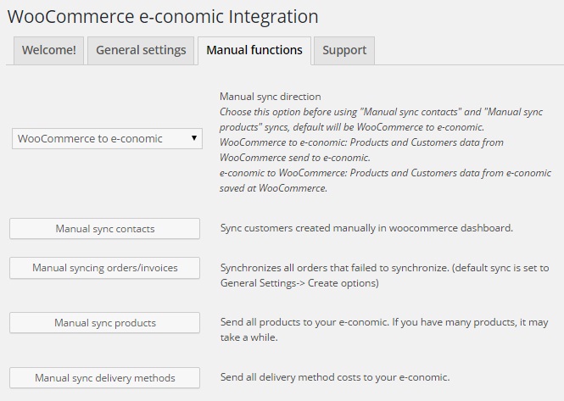Click the 'Send all products to your e-conomic' description
The height and width of the screenshot is (401, 564).
(384, 330)
